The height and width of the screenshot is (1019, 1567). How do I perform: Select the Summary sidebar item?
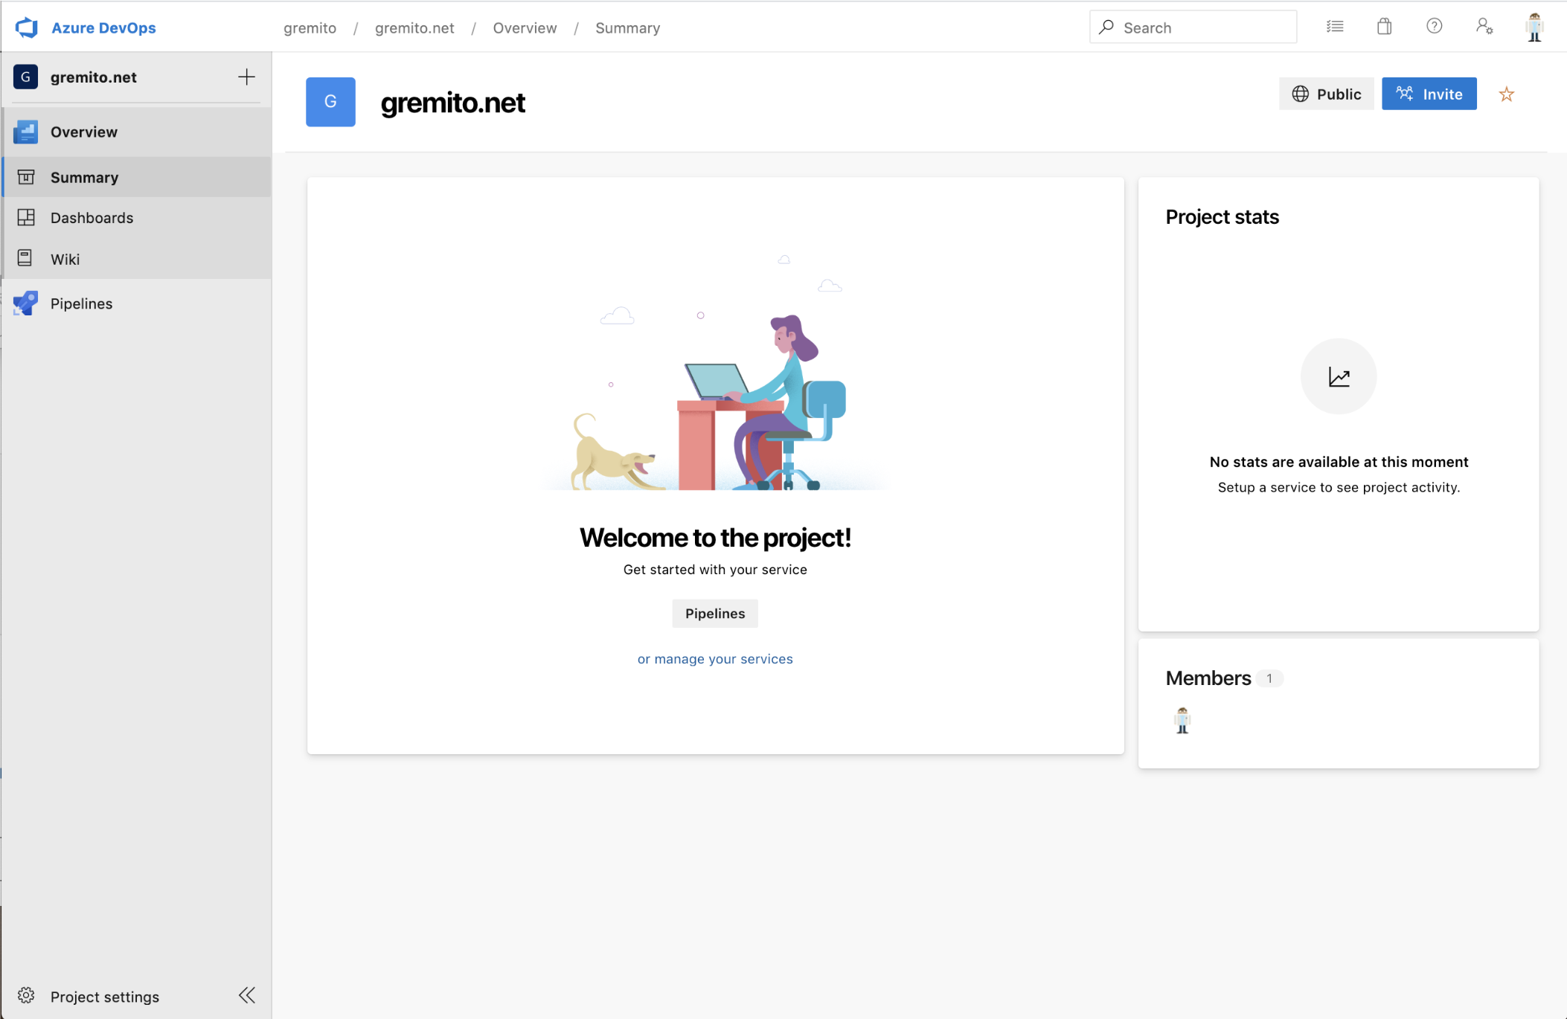(84, 177)
